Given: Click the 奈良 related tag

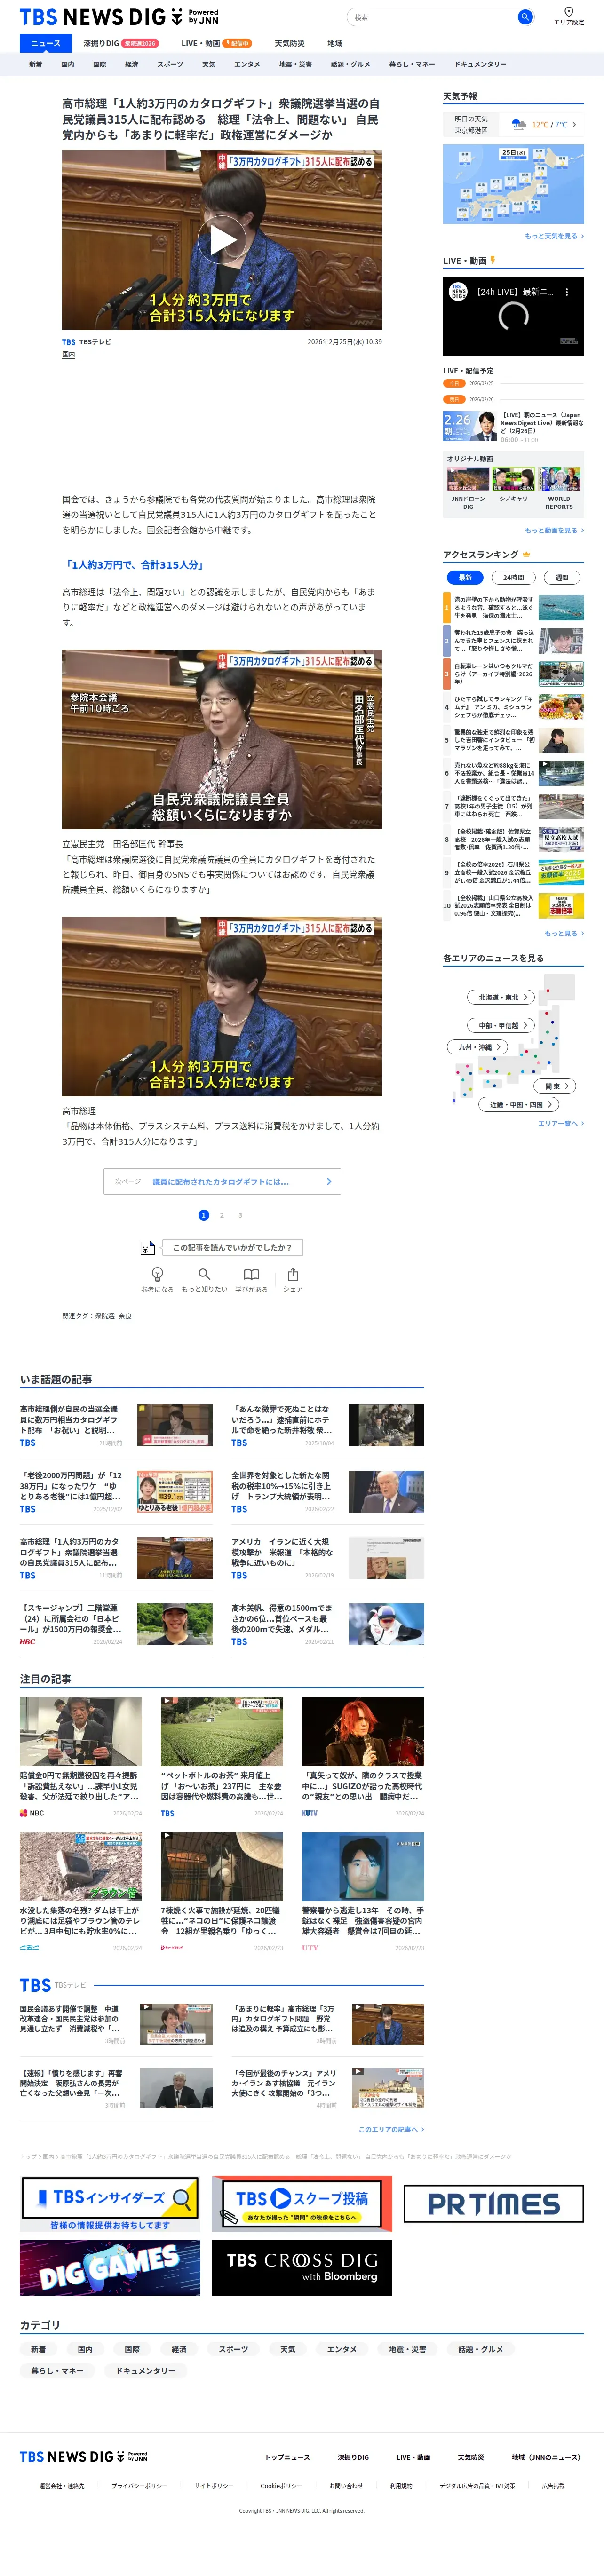Looking at the screenshot, I should coord(125,1316).
